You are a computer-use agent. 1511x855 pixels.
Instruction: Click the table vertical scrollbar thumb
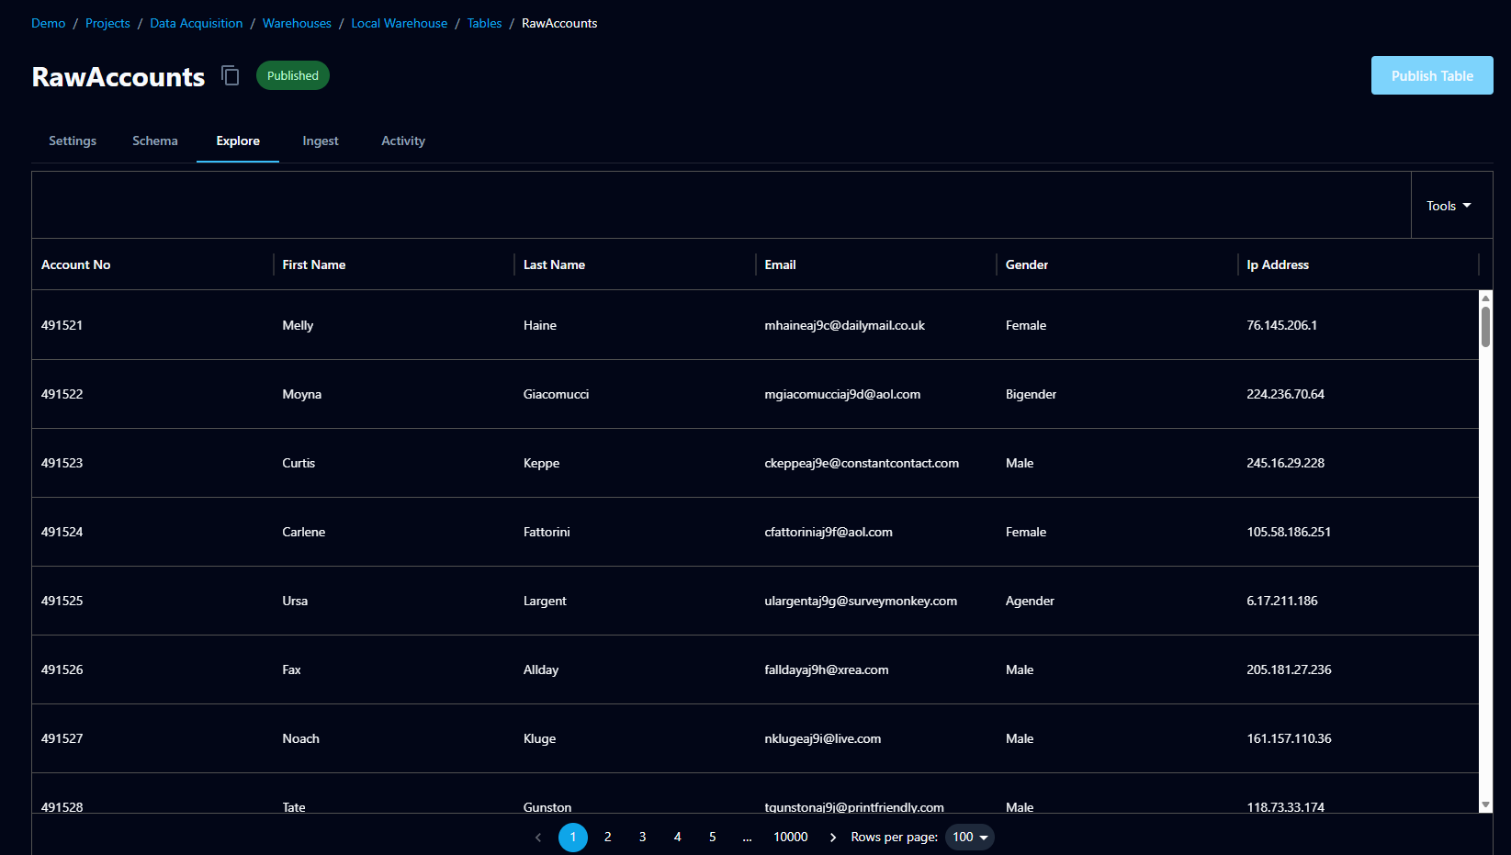tap(1485, 327)
